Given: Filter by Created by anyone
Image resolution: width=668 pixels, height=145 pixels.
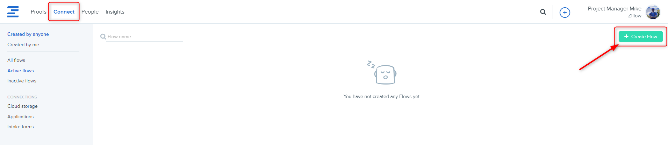Looking at the screenshot, I should [28, 34].
